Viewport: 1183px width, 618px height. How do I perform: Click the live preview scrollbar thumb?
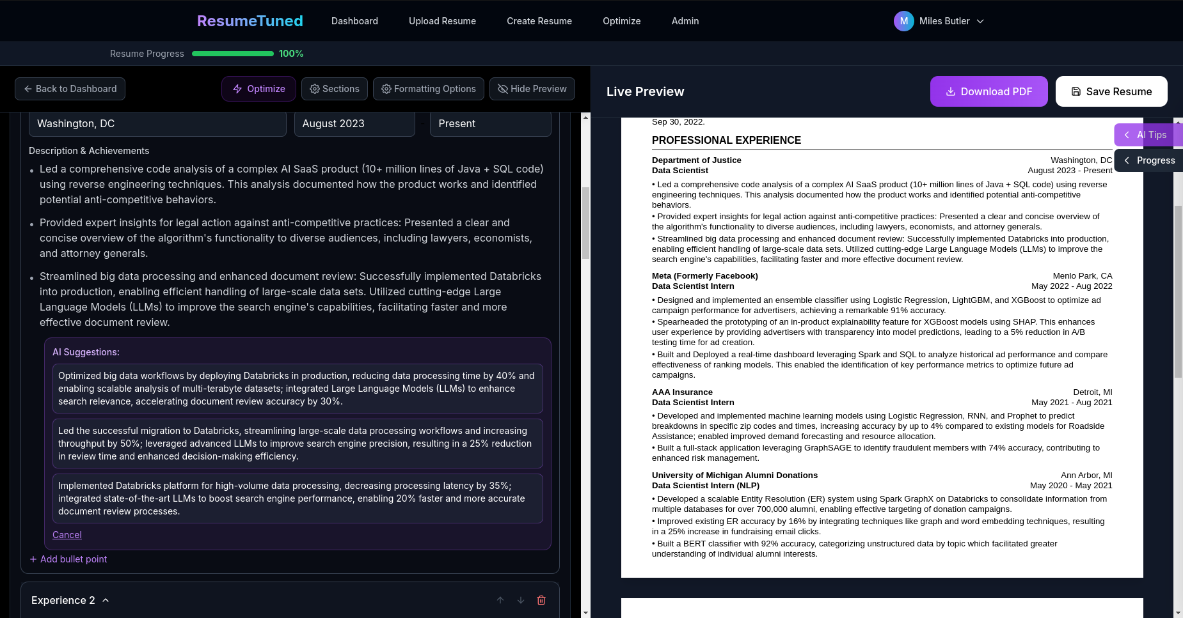1179,291
